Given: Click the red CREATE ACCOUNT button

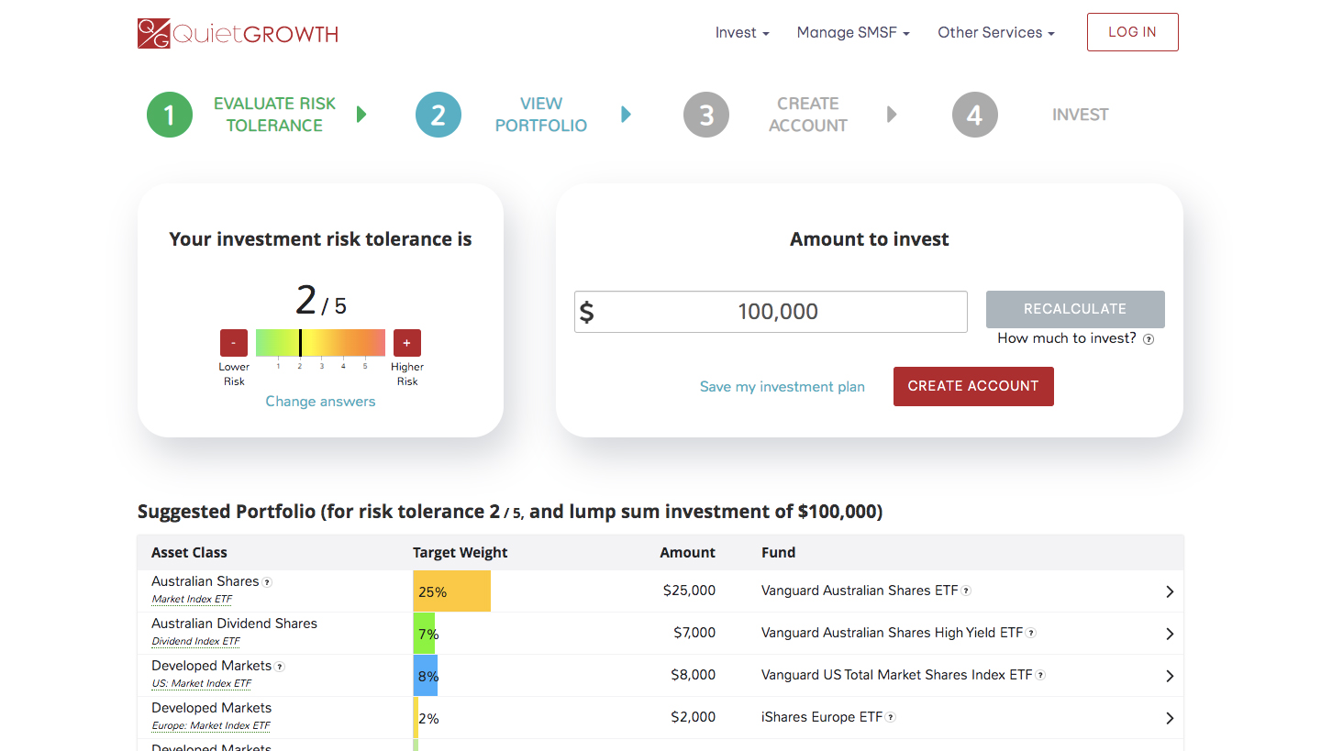Looking at the screenshot, I should click(x=973, y=386).
